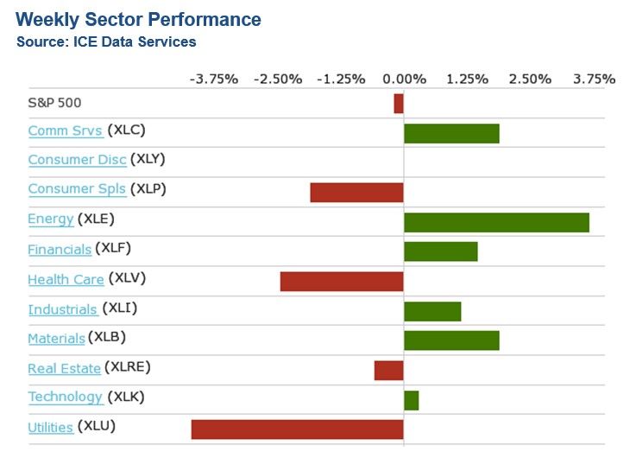Select the small red S&P 500 bar
This screenshot has height=458, width=636.
coord(399,104)
